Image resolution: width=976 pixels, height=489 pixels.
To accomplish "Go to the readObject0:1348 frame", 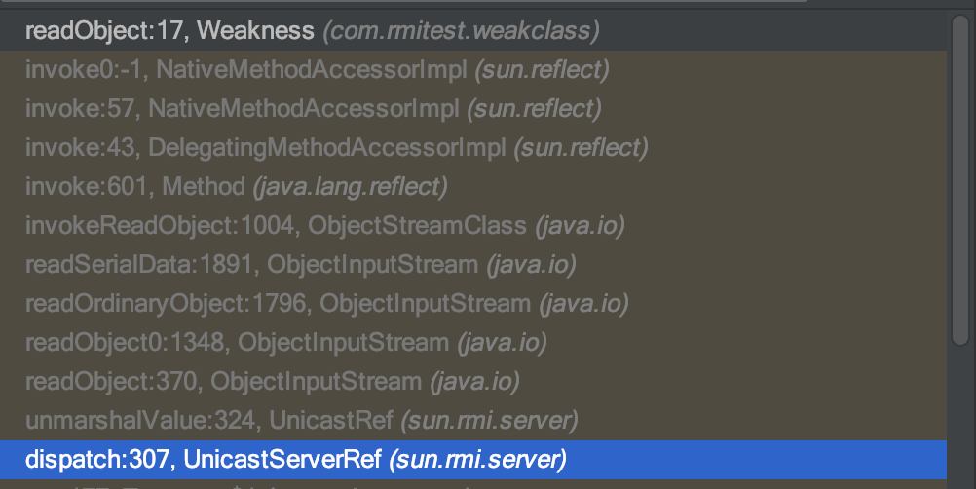I will 473,342.
